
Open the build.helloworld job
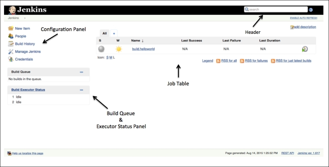(143, 49)
